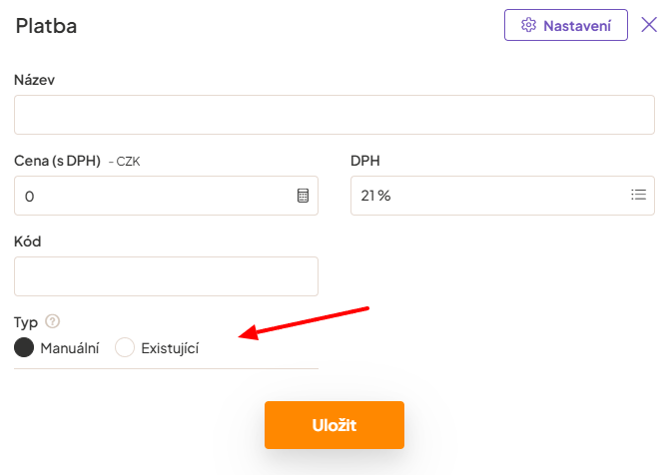Close the Platba dialog with X

(649, 26)
